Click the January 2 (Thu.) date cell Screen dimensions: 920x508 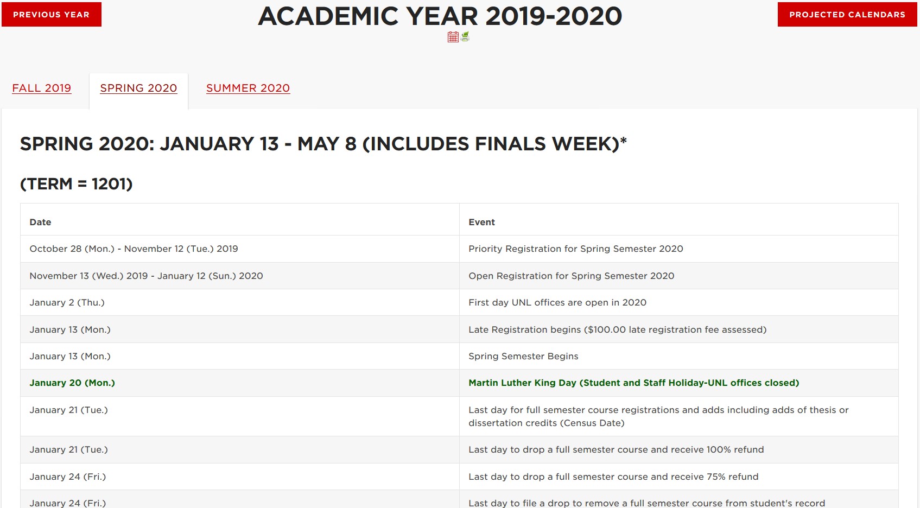(67, 302)
